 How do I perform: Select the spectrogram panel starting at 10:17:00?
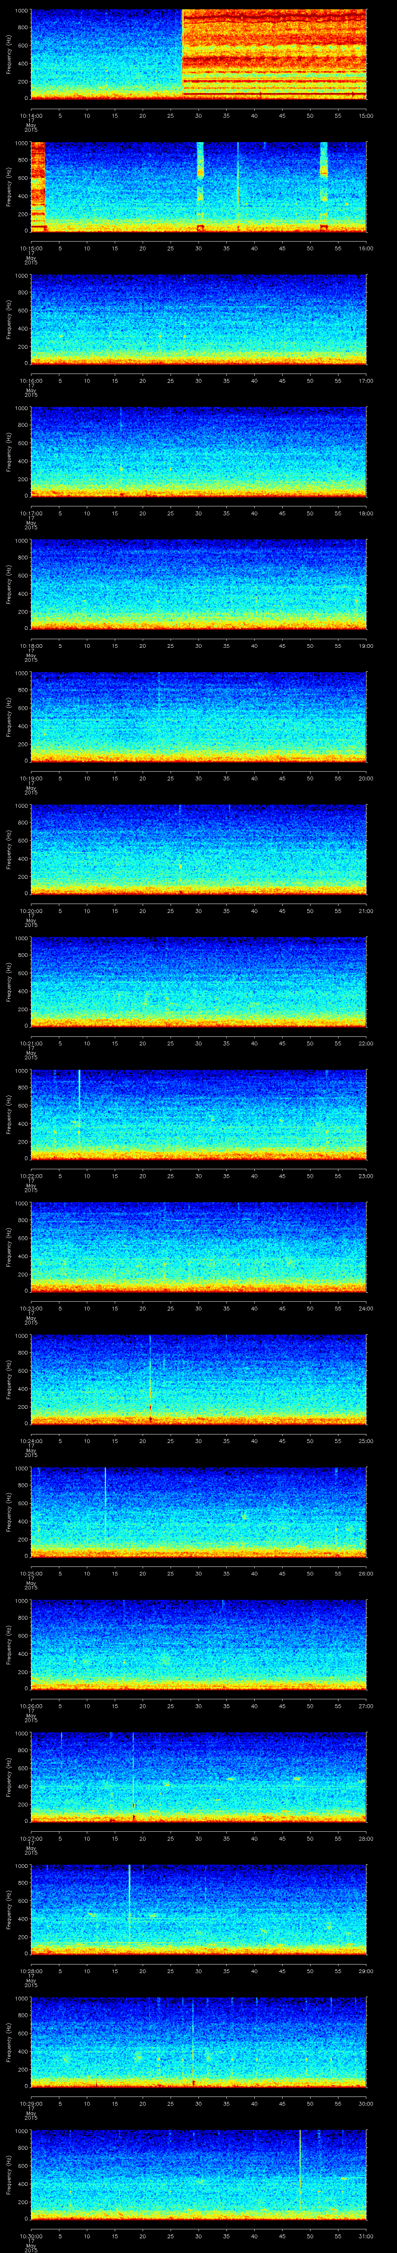point(199,451)
